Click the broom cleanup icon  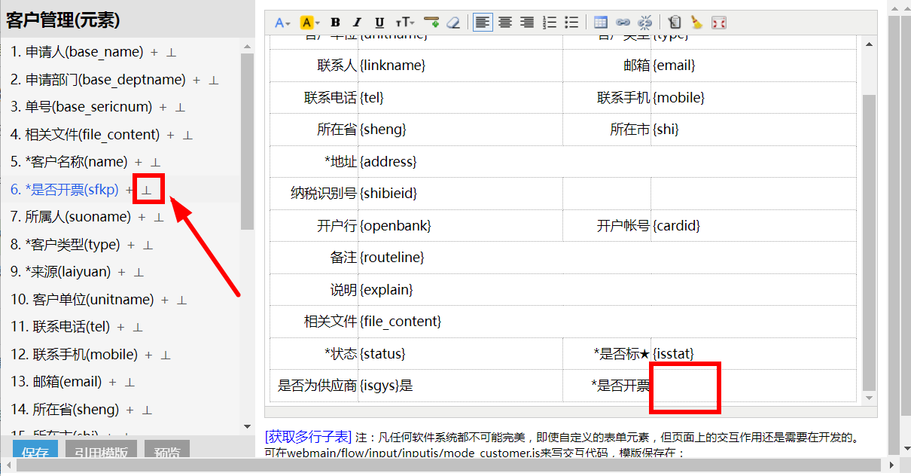(696, 23)
